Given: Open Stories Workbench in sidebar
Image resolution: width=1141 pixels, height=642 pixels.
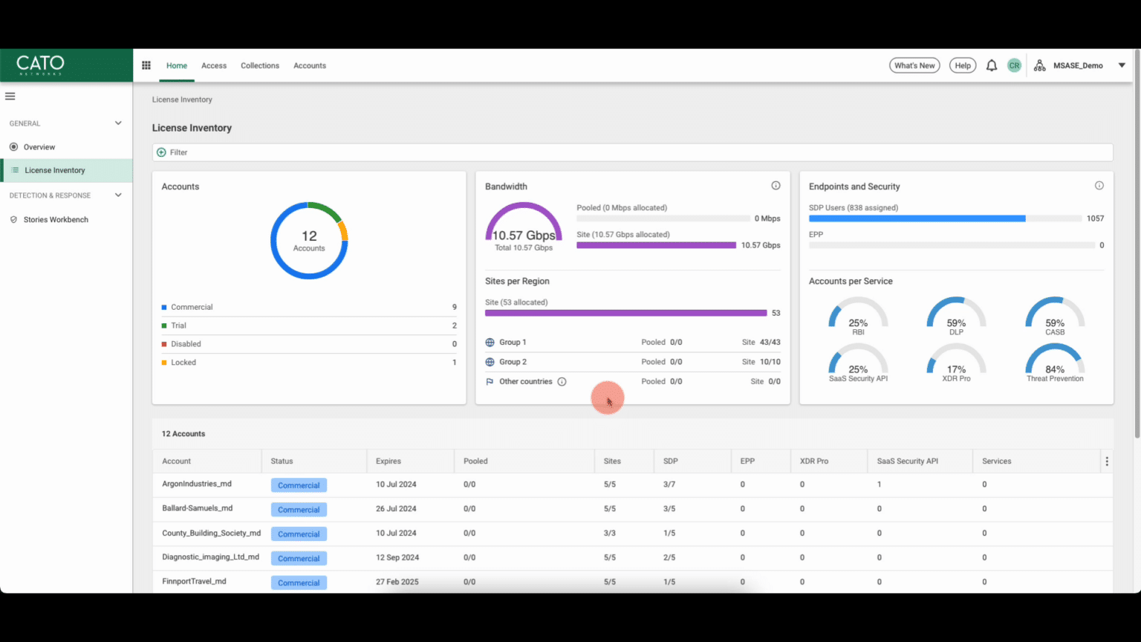Looking at the screenshot, I should [56, 220].
